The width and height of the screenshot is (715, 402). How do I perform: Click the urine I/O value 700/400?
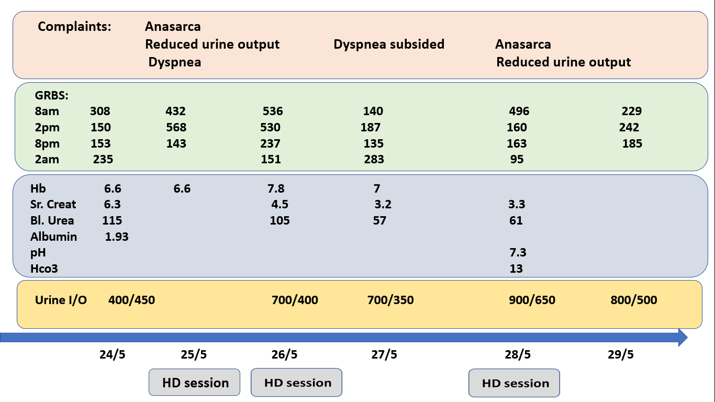point(295,300)
